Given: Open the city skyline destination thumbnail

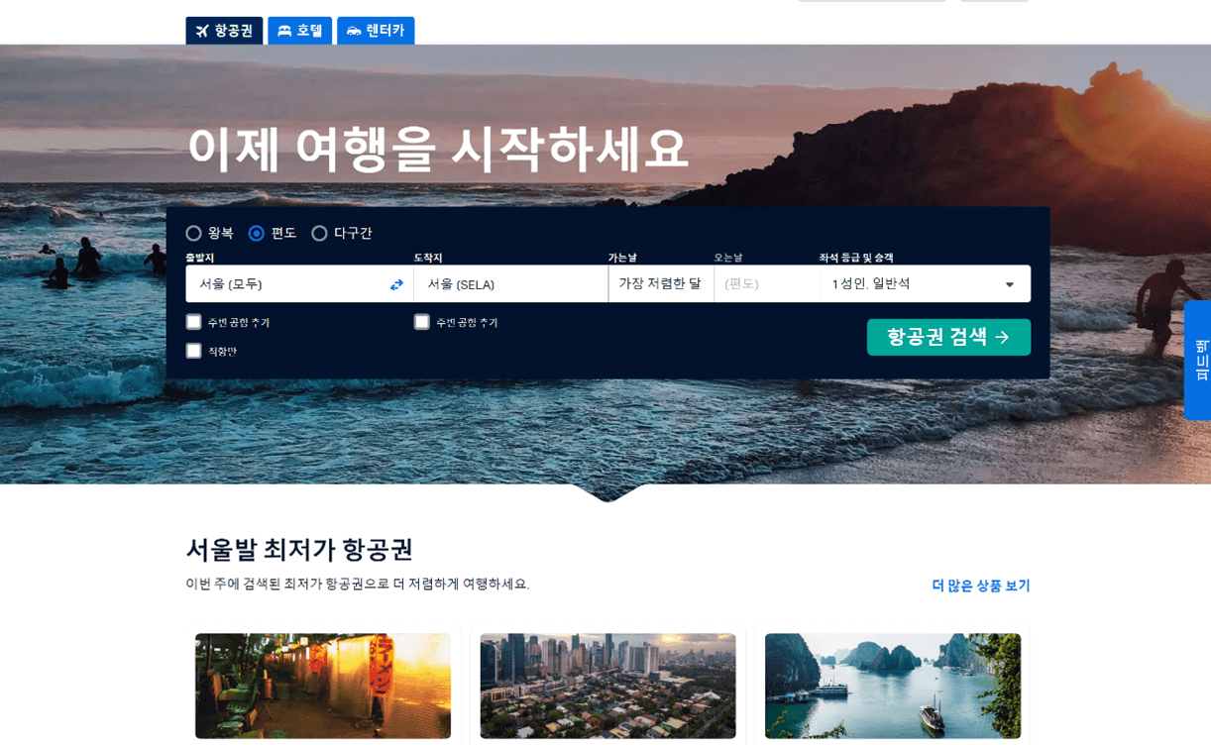Looking at the screenshot, I should click(607, 686).
